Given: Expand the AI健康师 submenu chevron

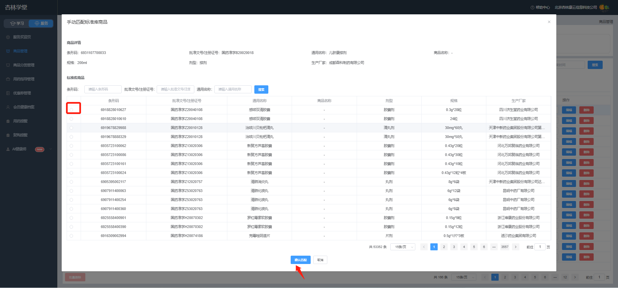Looking at the screenshot, I should 51,149.
